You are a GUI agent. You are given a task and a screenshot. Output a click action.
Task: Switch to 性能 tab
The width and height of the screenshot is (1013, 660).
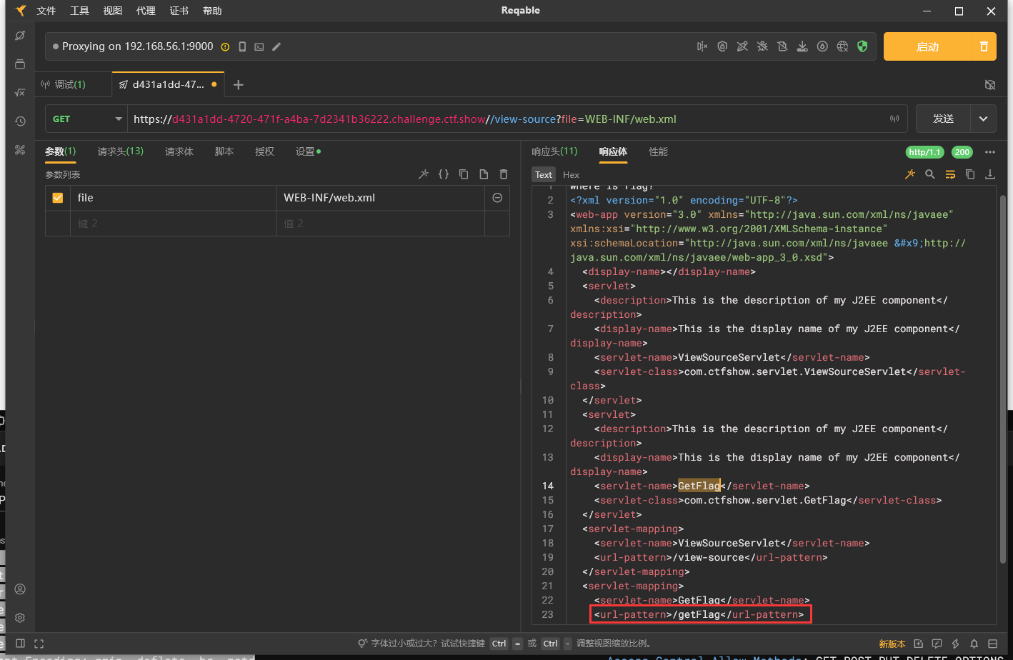659,151
